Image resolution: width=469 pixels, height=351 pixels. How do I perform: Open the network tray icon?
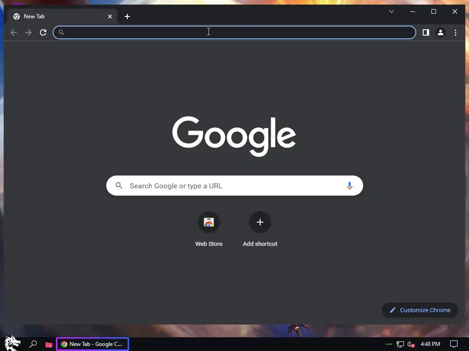(x=400, y=345)
